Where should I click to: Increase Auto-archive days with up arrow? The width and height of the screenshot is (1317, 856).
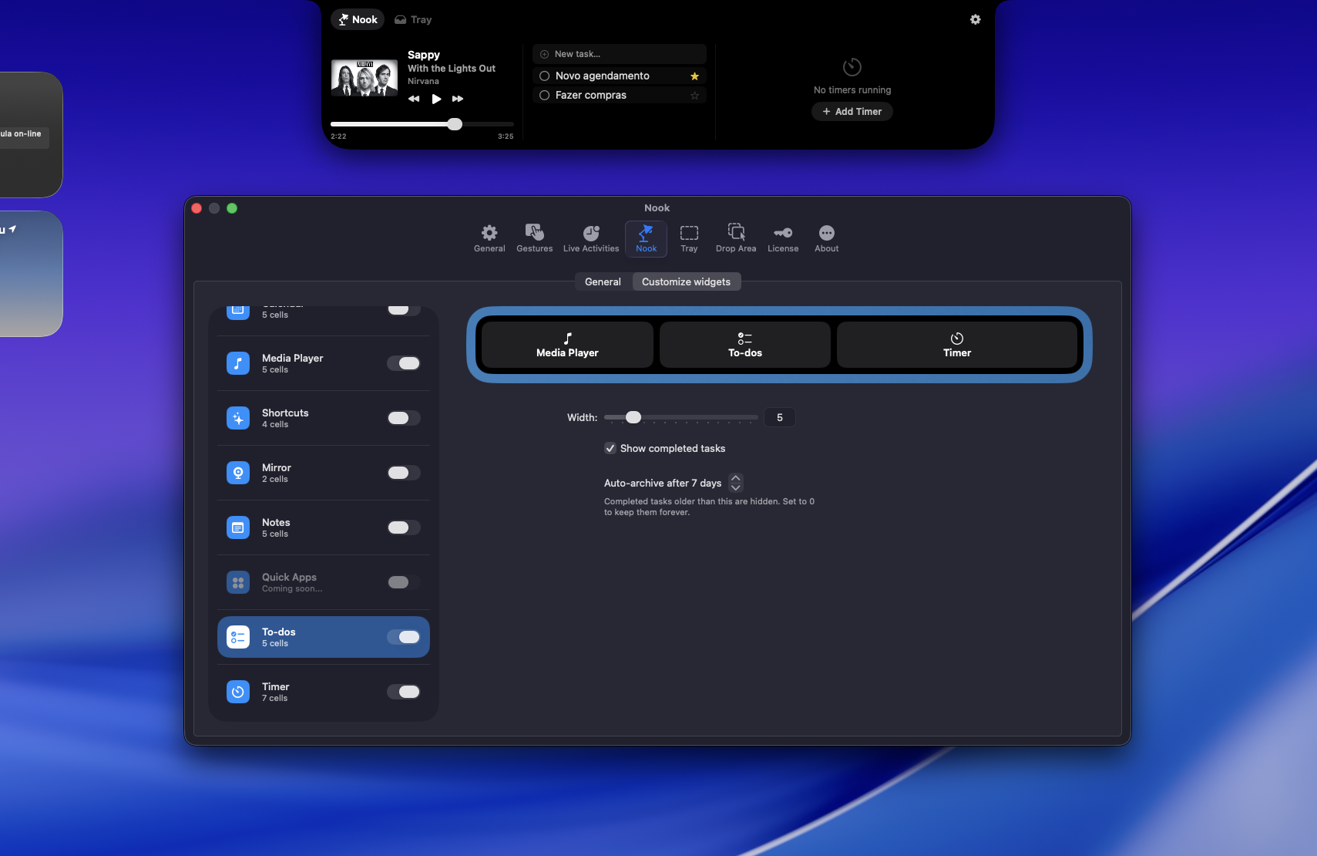click(x=736, y=478)
